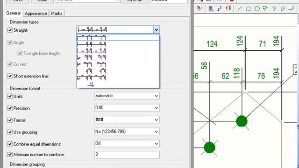
Task: Uncheck the Minimum number to combine checkbox
Action: click(x=10, y=154)
